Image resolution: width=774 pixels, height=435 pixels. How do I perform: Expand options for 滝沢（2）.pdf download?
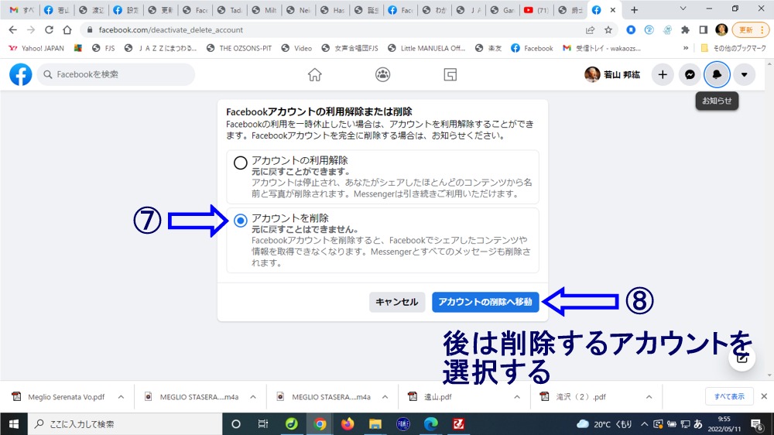[649, 397]
